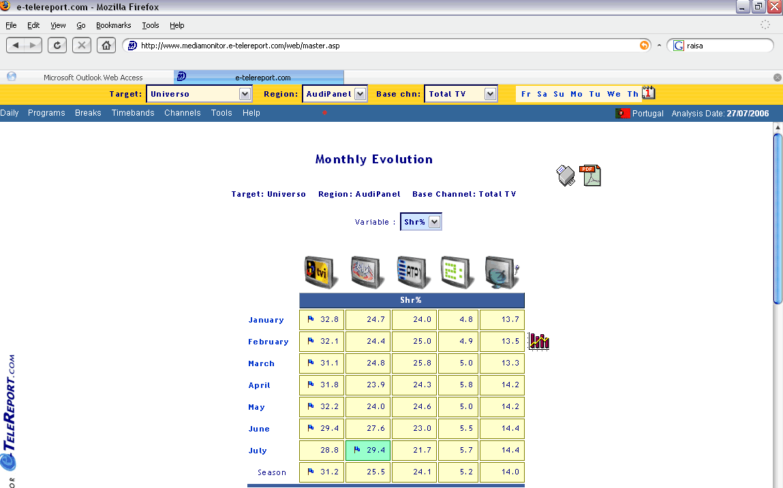The height and width of the screenshot is (488, 783).
Task: Open the Go menu
Action: click(x=81, y=25)
